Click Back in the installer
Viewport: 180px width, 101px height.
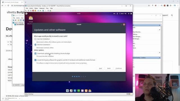click(109, 68)
